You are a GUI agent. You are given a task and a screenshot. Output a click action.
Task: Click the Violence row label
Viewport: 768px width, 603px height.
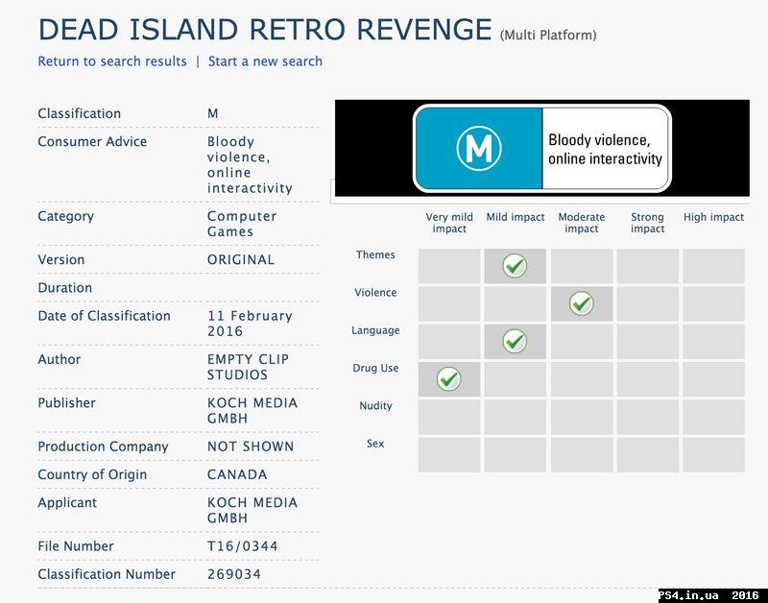pos(374,293)
